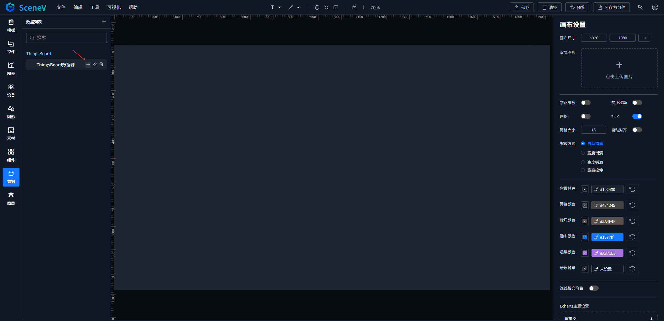Open the 图层 layers sidebar panel

[x=11, y=199]
